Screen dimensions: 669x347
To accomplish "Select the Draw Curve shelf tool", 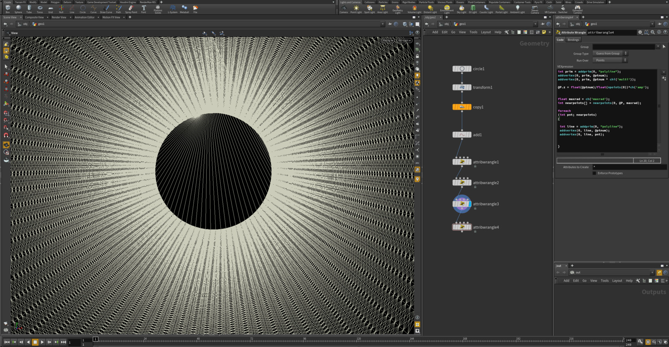I will [x=106, y=9].
